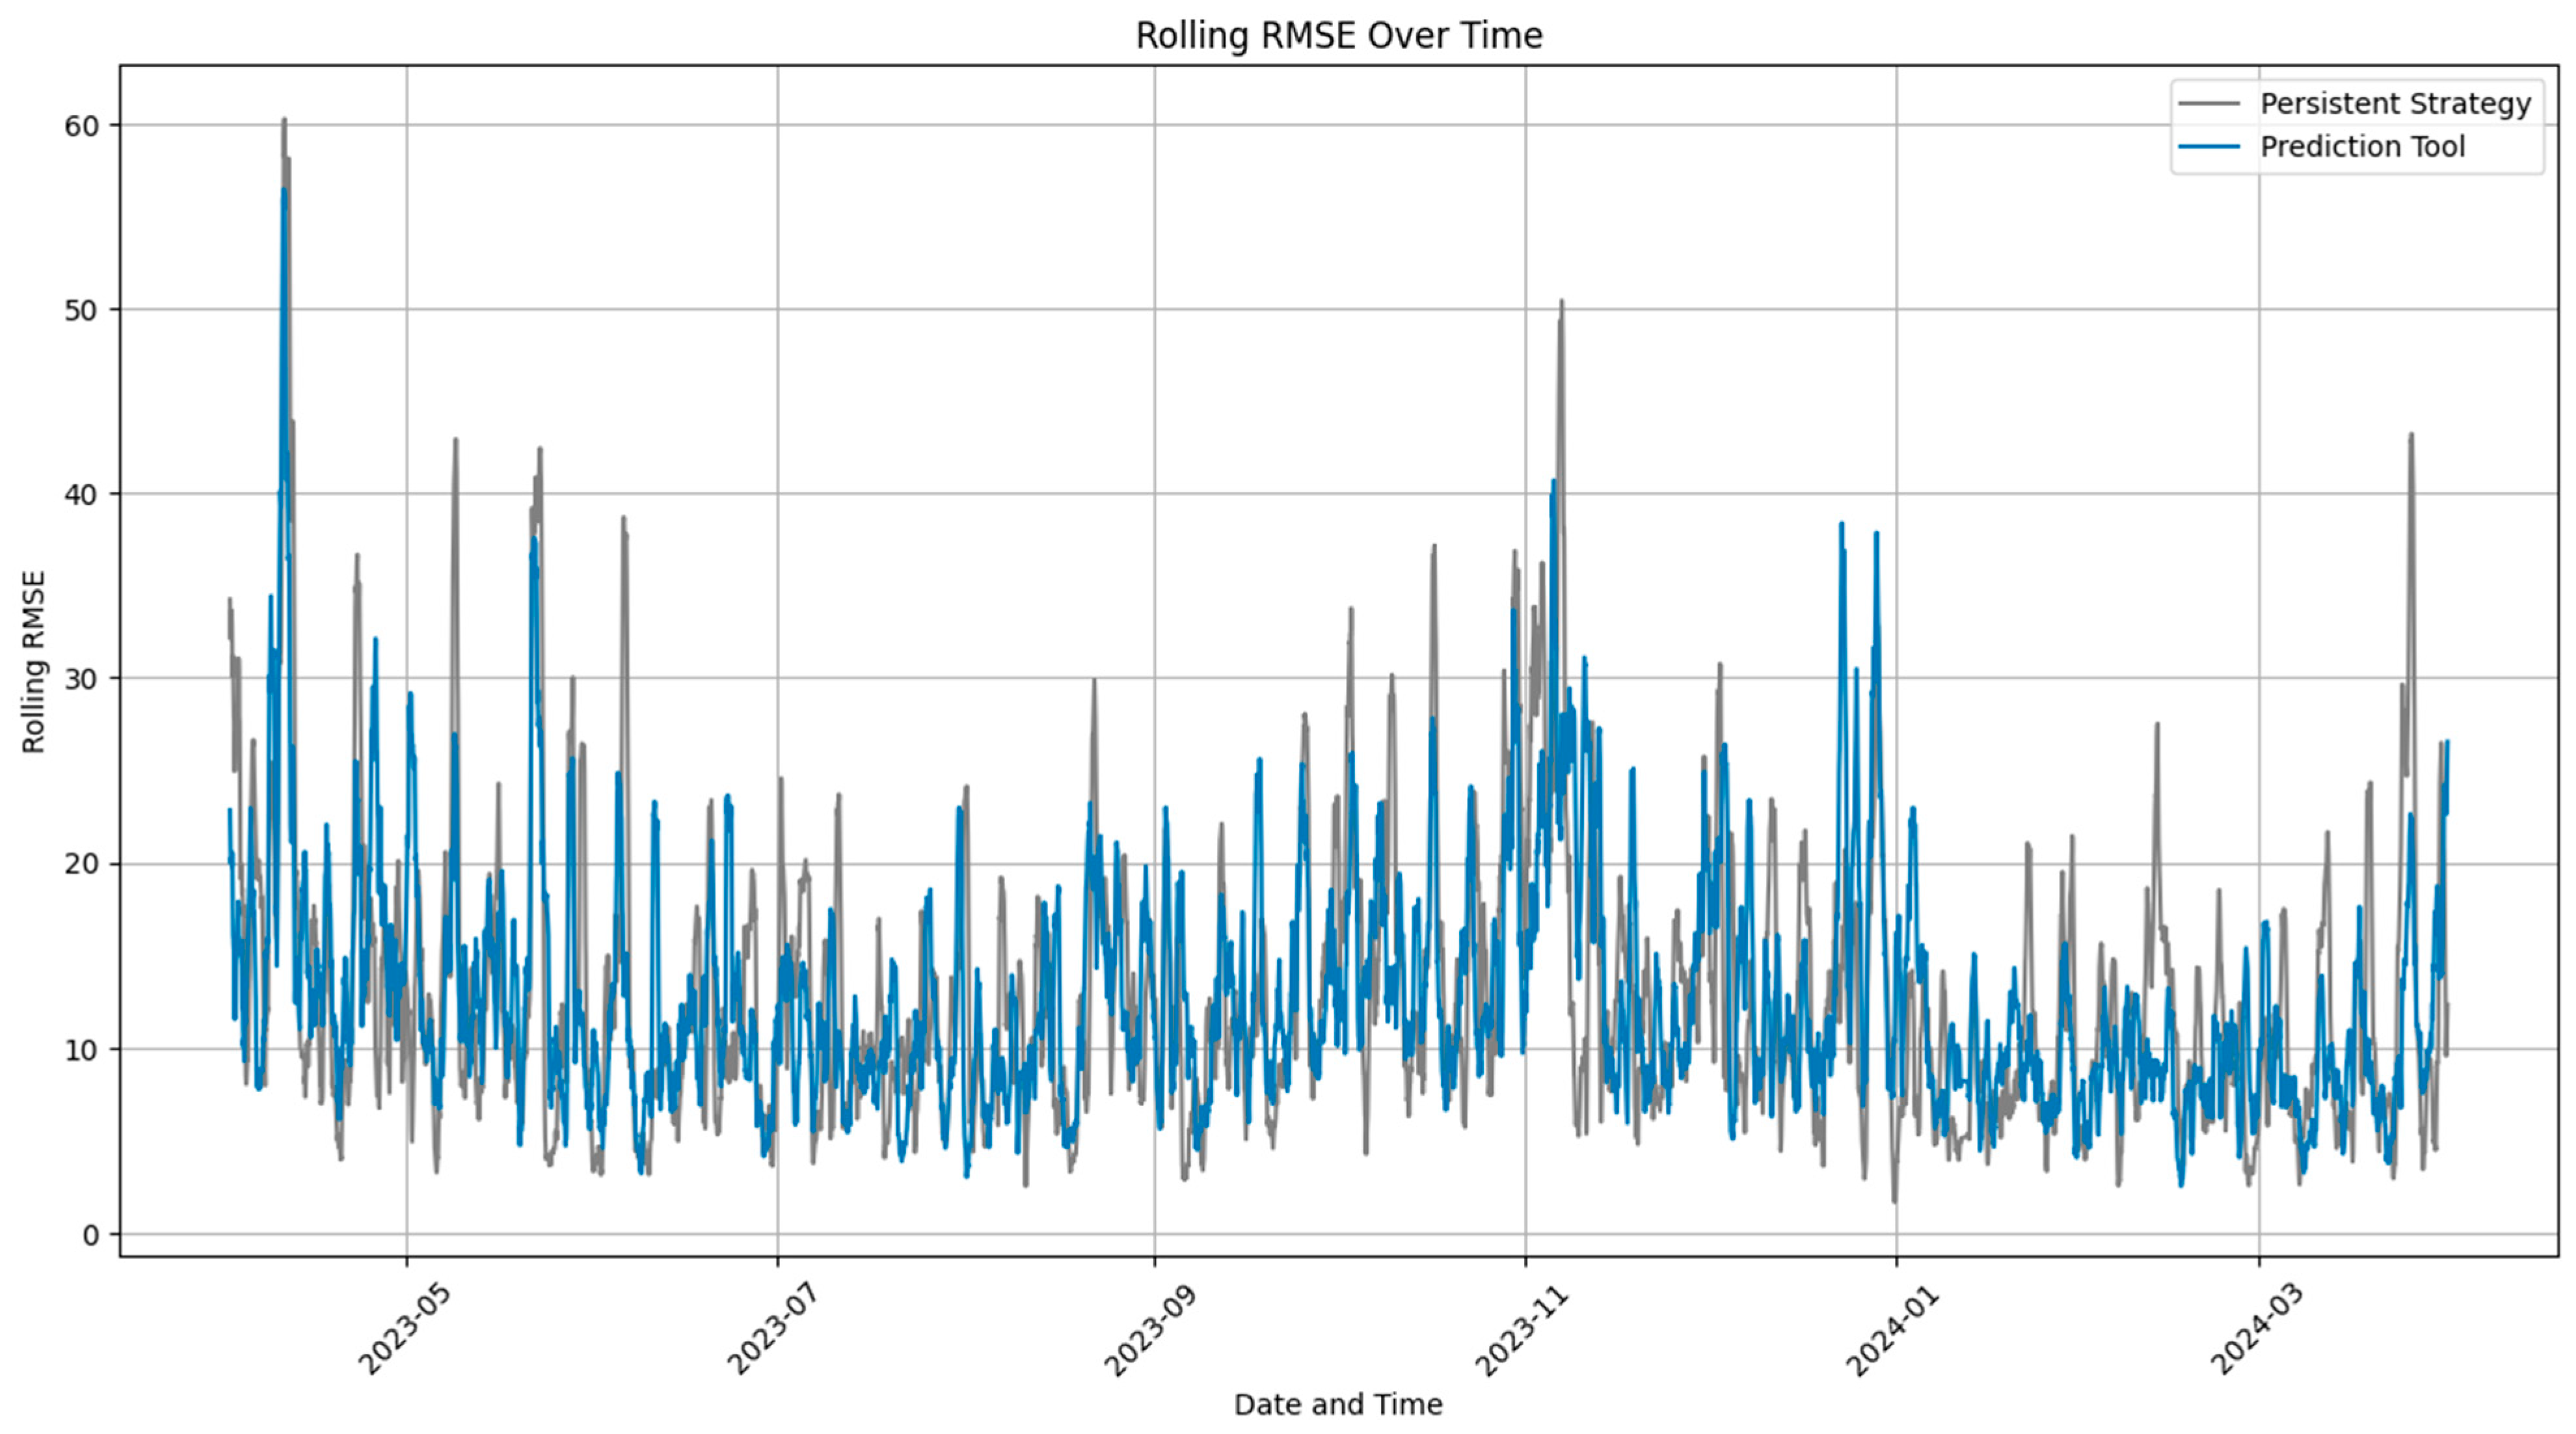Click the blue legend line swatch

[x=2208, y=146]
